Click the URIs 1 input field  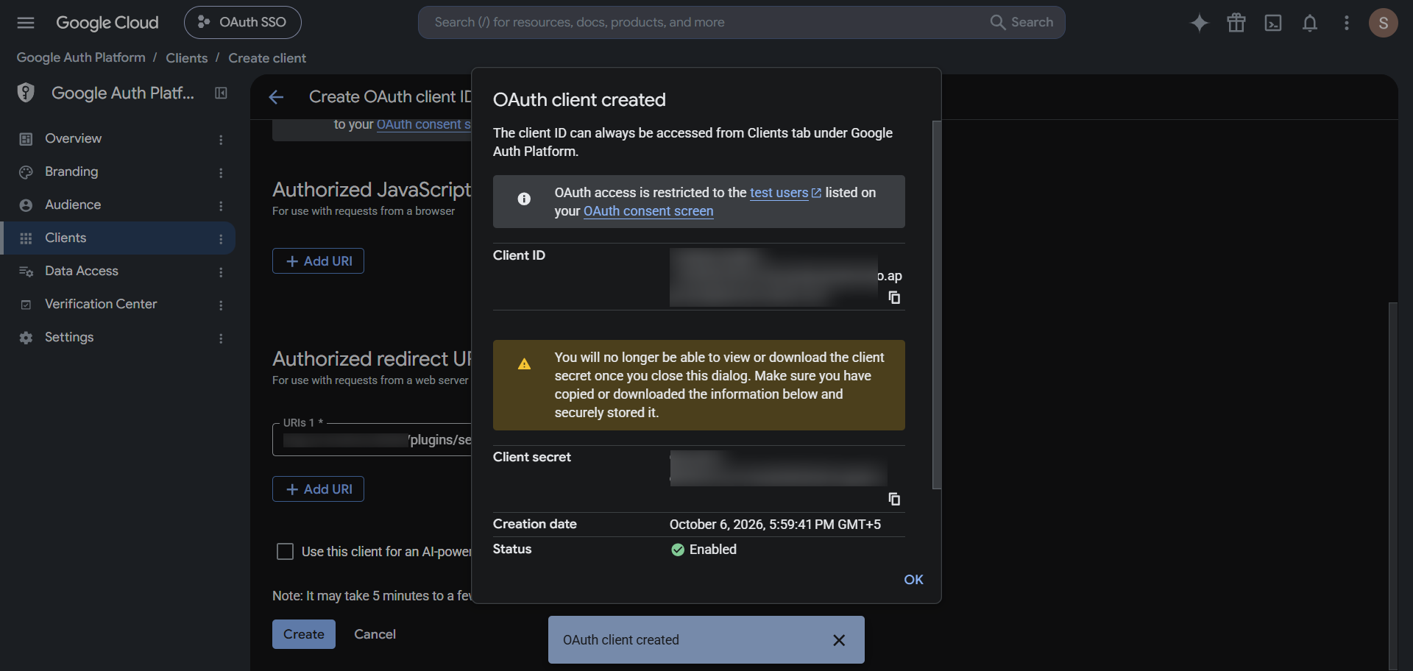372,440
